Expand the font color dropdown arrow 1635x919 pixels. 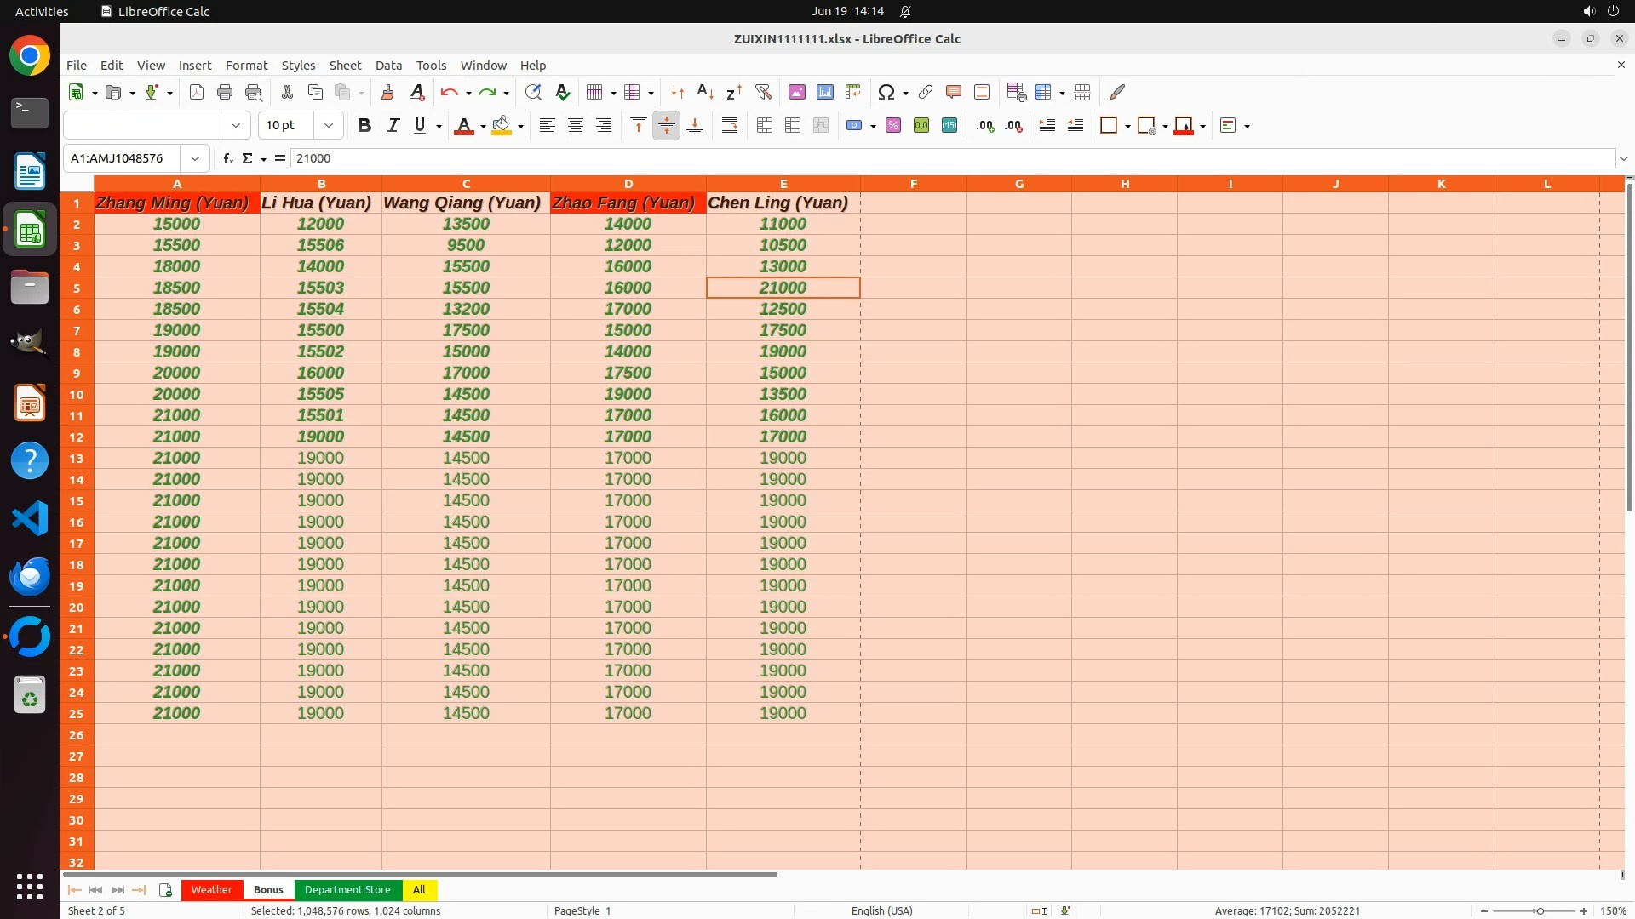(x=483, y=127)
